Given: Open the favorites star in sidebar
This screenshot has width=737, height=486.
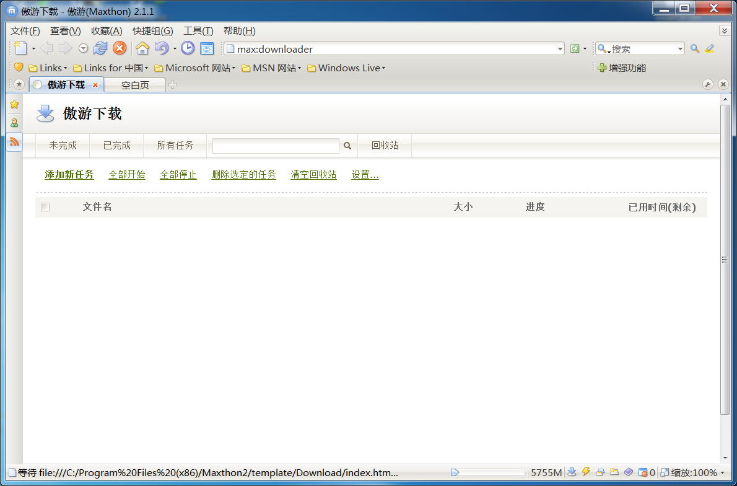Looking at the screenshot, I should 14,105.
